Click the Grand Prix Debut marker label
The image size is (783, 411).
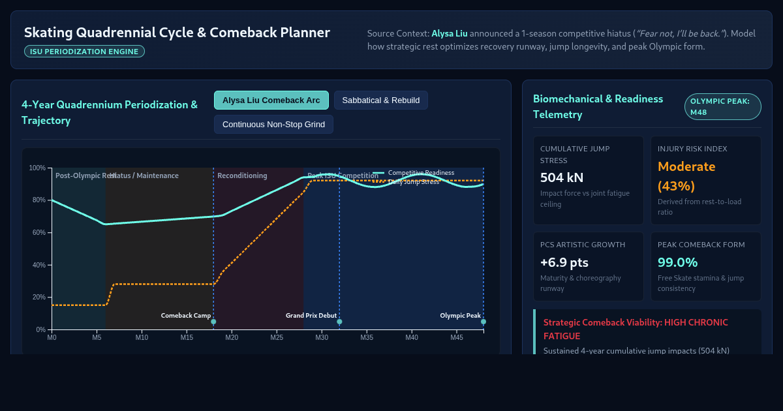click(311, 316)
